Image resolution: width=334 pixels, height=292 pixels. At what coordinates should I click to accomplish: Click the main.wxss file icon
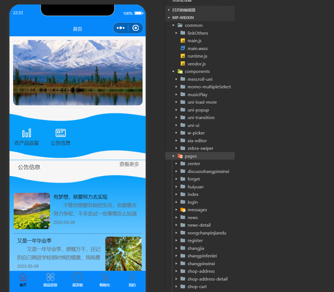(183, 48)
